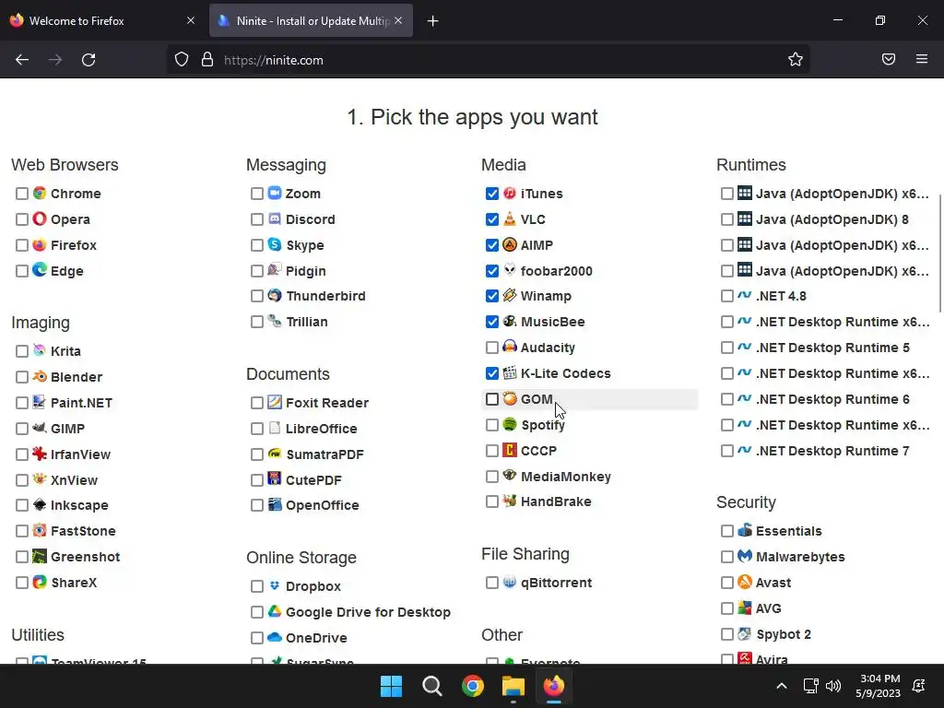This screenshot has height=708, width=944.
Task: Click the VLC cone icon
Action: click(x=510, y=218)
